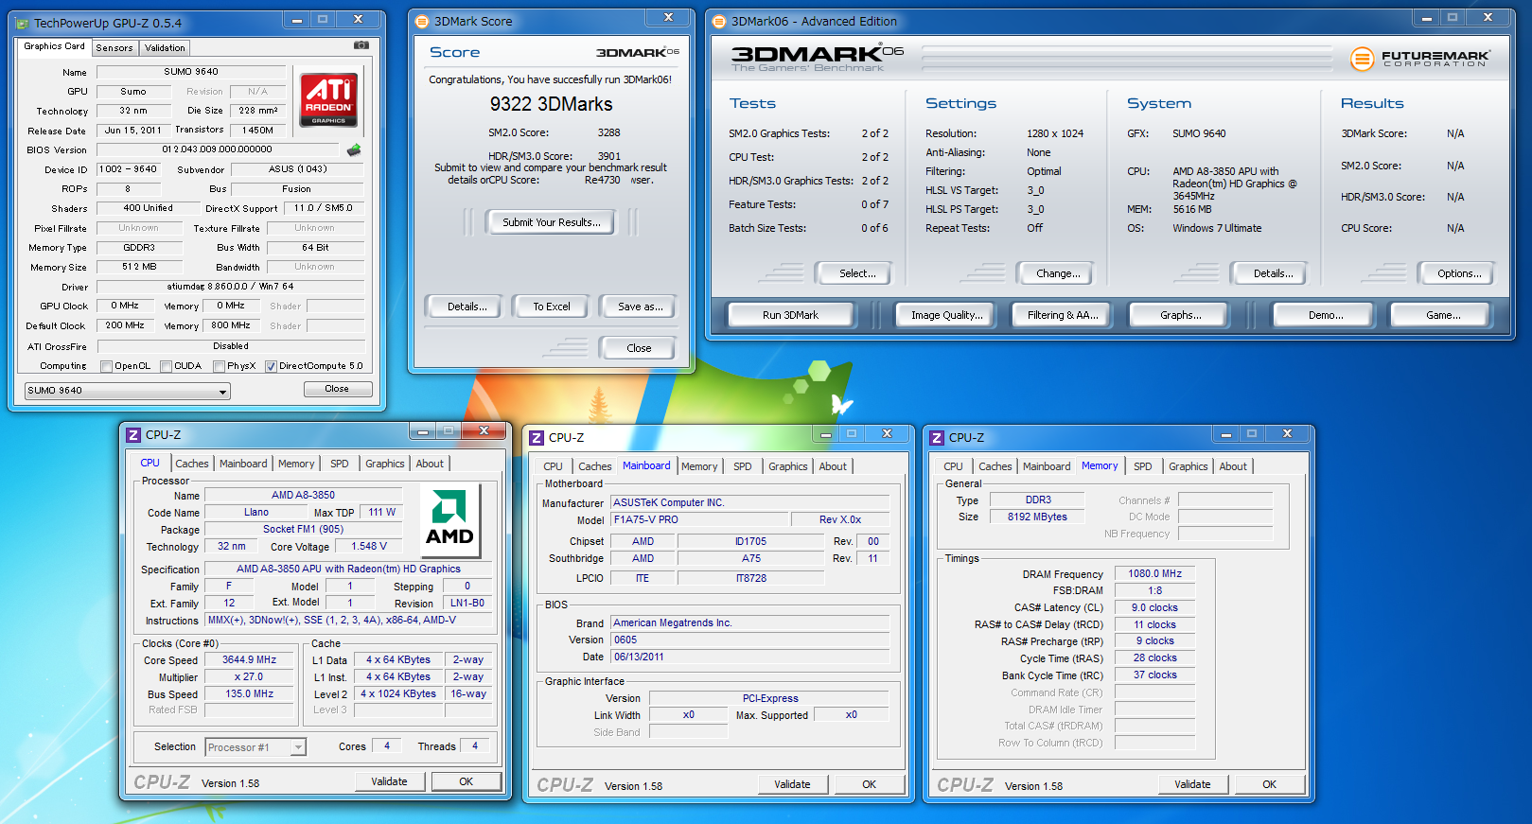Click the DRAM Frequency value 1080.0 MHz
Image resolution: width=1532 pixels, height=824 pixels.
pyautogui.click(x=1154, y=573)
